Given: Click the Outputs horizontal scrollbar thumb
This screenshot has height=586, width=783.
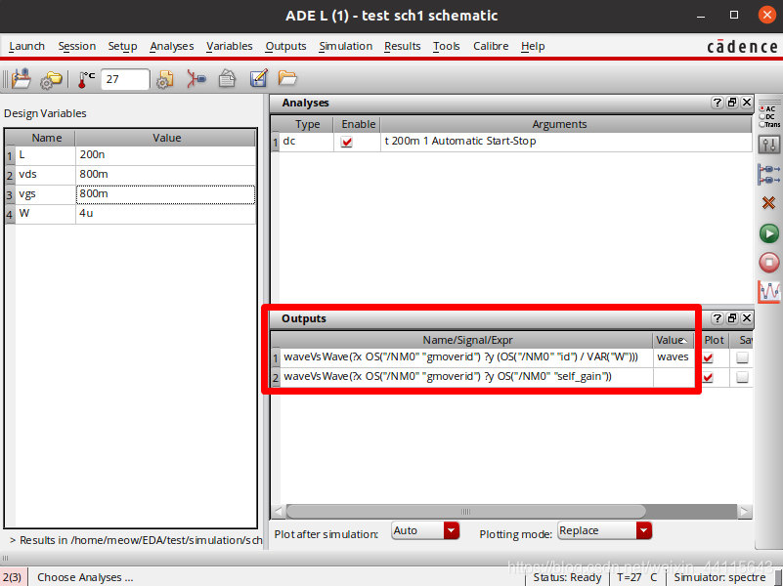Looking at the screenshot, I should click(x=465, y=512).
